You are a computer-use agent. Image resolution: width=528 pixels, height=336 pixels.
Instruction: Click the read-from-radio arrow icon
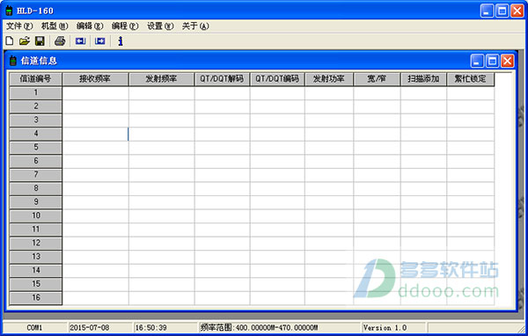pos(80,41)
